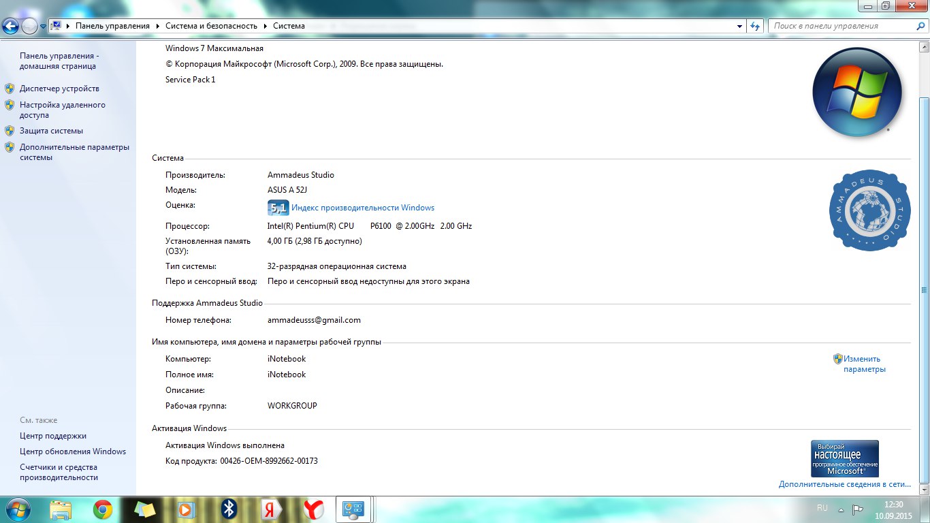Launch Yandex Browser from the taskbar
Viewport: 930px width, 523px height.
313,509
